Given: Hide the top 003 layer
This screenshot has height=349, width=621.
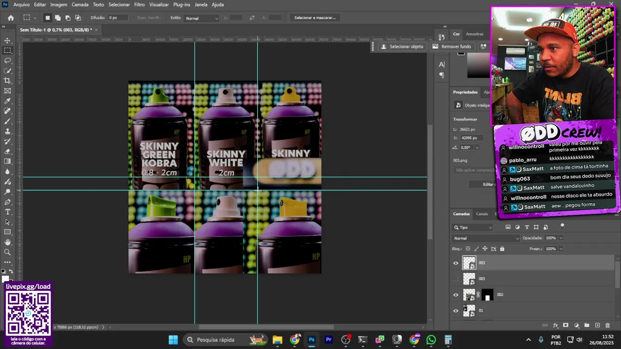Looking at the screenshot, I should 456,263.
